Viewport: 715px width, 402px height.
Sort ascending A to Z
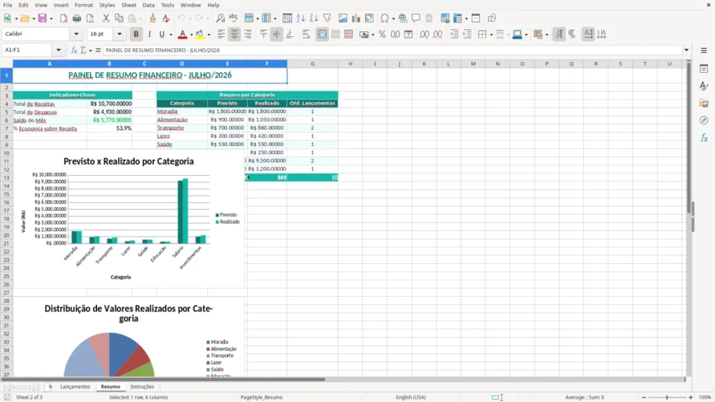coord(300,18)
